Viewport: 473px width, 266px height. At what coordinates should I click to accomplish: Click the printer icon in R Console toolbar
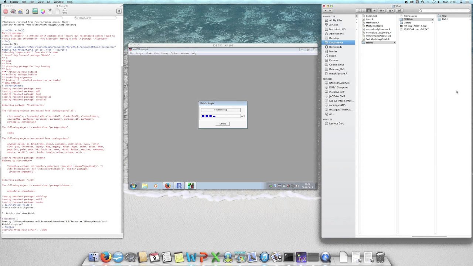(x=65, y=11)
